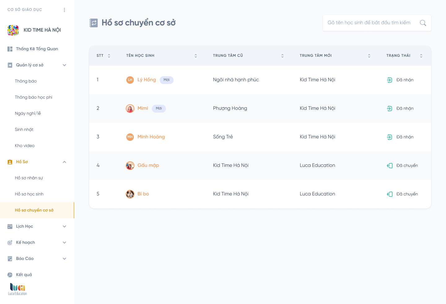
Task: Open Thông báo học phí menu item
Action: click(x=33, y=97)
